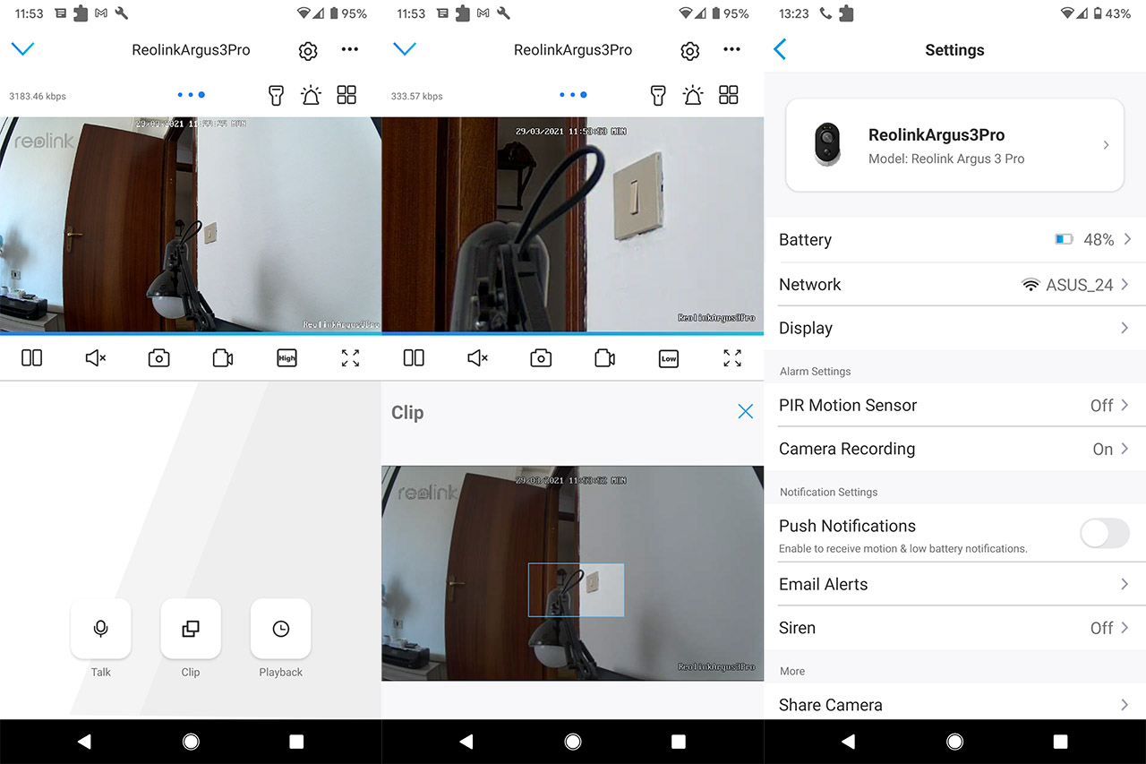Enter fullscreen in the first live view
Image resolution: width=1146 pixels, height=764 pixels.
350,358
